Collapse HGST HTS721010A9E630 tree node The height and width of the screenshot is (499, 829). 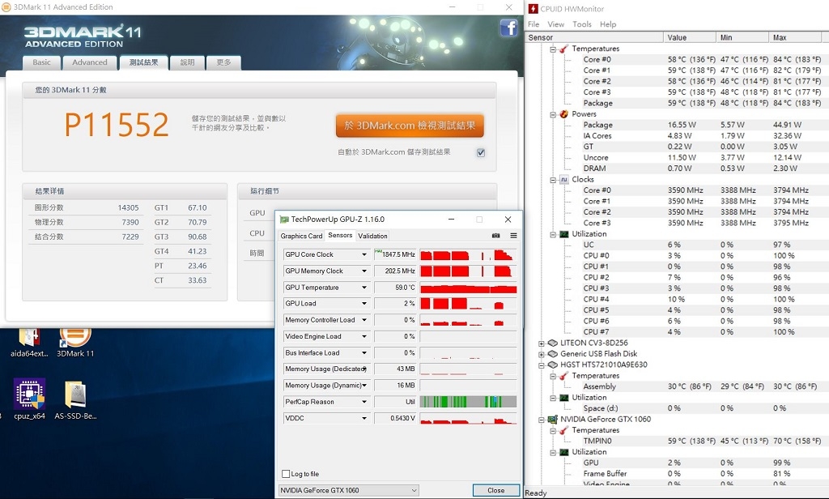pyautogui.click(x=541, y=365)
